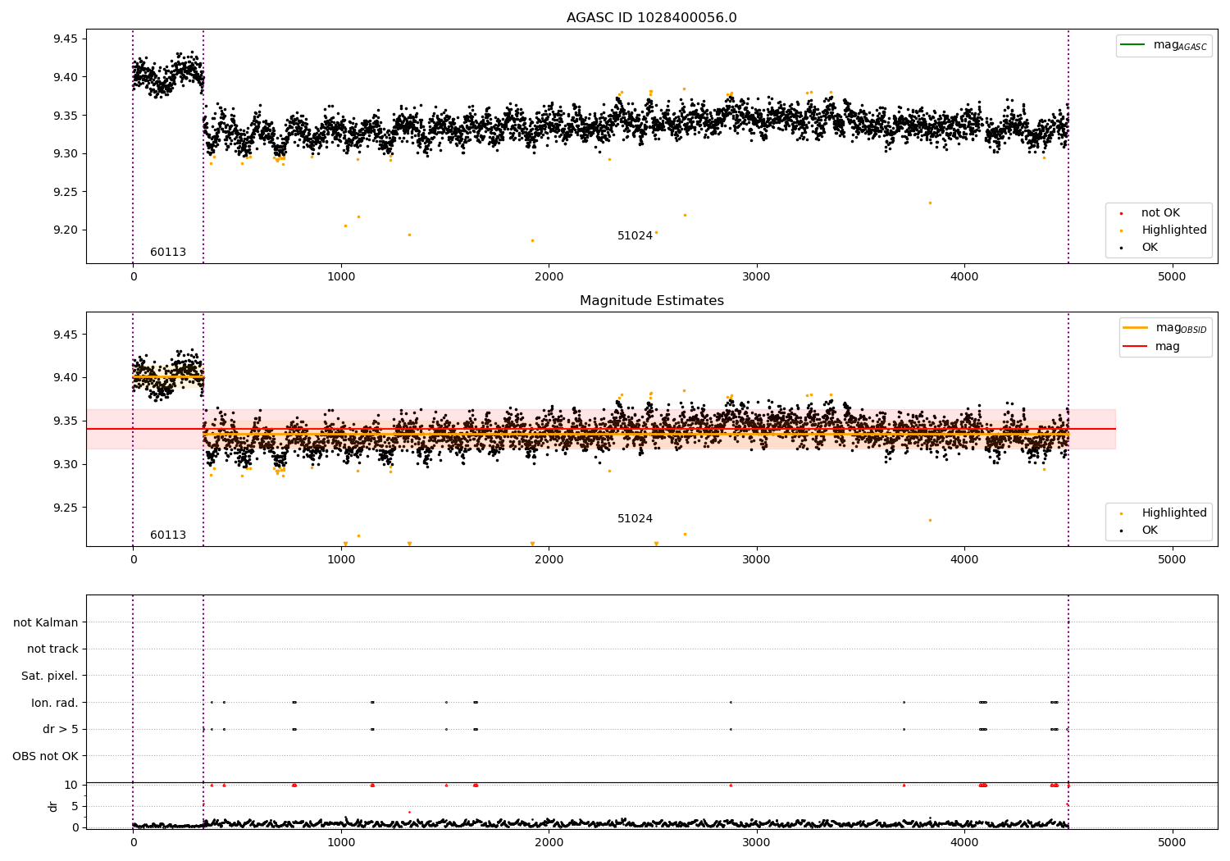Click the "AGASC ID 1028400056.0" plot title

coord(651,18)
